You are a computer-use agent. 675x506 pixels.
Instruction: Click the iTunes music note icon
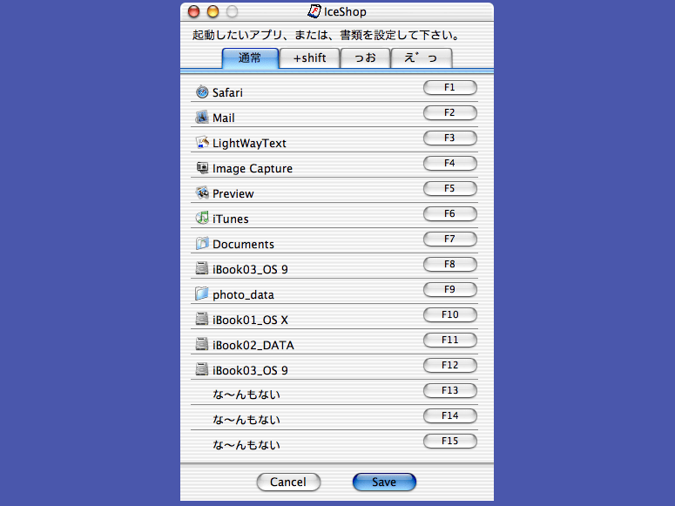tap(202, 218)
